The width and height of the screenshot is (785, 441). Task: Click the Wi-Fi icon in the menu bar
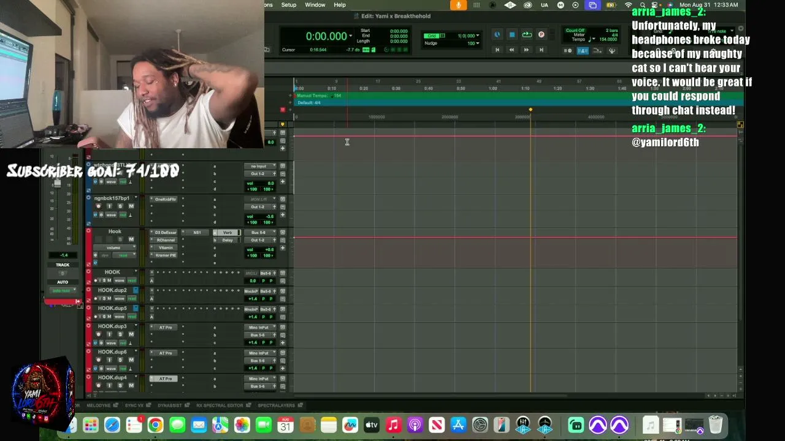click(628, 5)
